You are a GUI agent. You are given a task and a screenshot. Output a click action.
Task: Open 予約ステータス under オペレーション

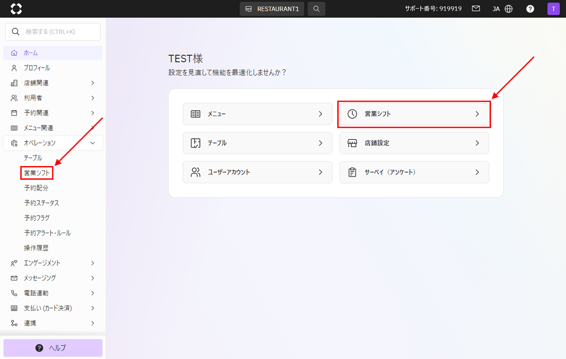coord(42,203)
